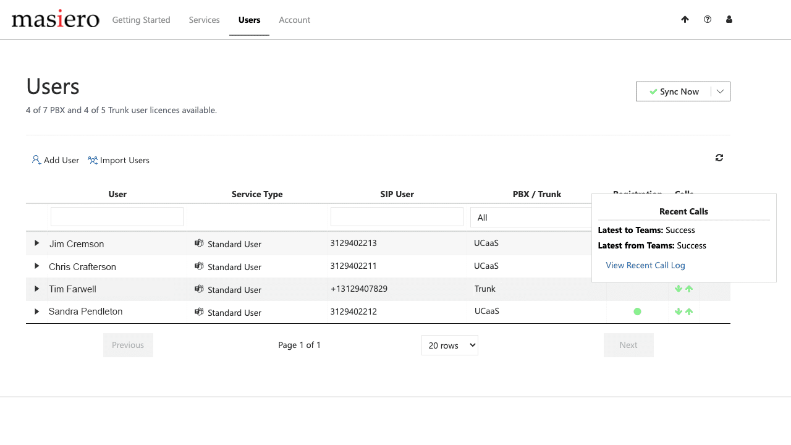This screenshot has width=791, height=445.
Task: Click Teams icon in Jim Cremson's row
Action: click(x=199, y=244)
